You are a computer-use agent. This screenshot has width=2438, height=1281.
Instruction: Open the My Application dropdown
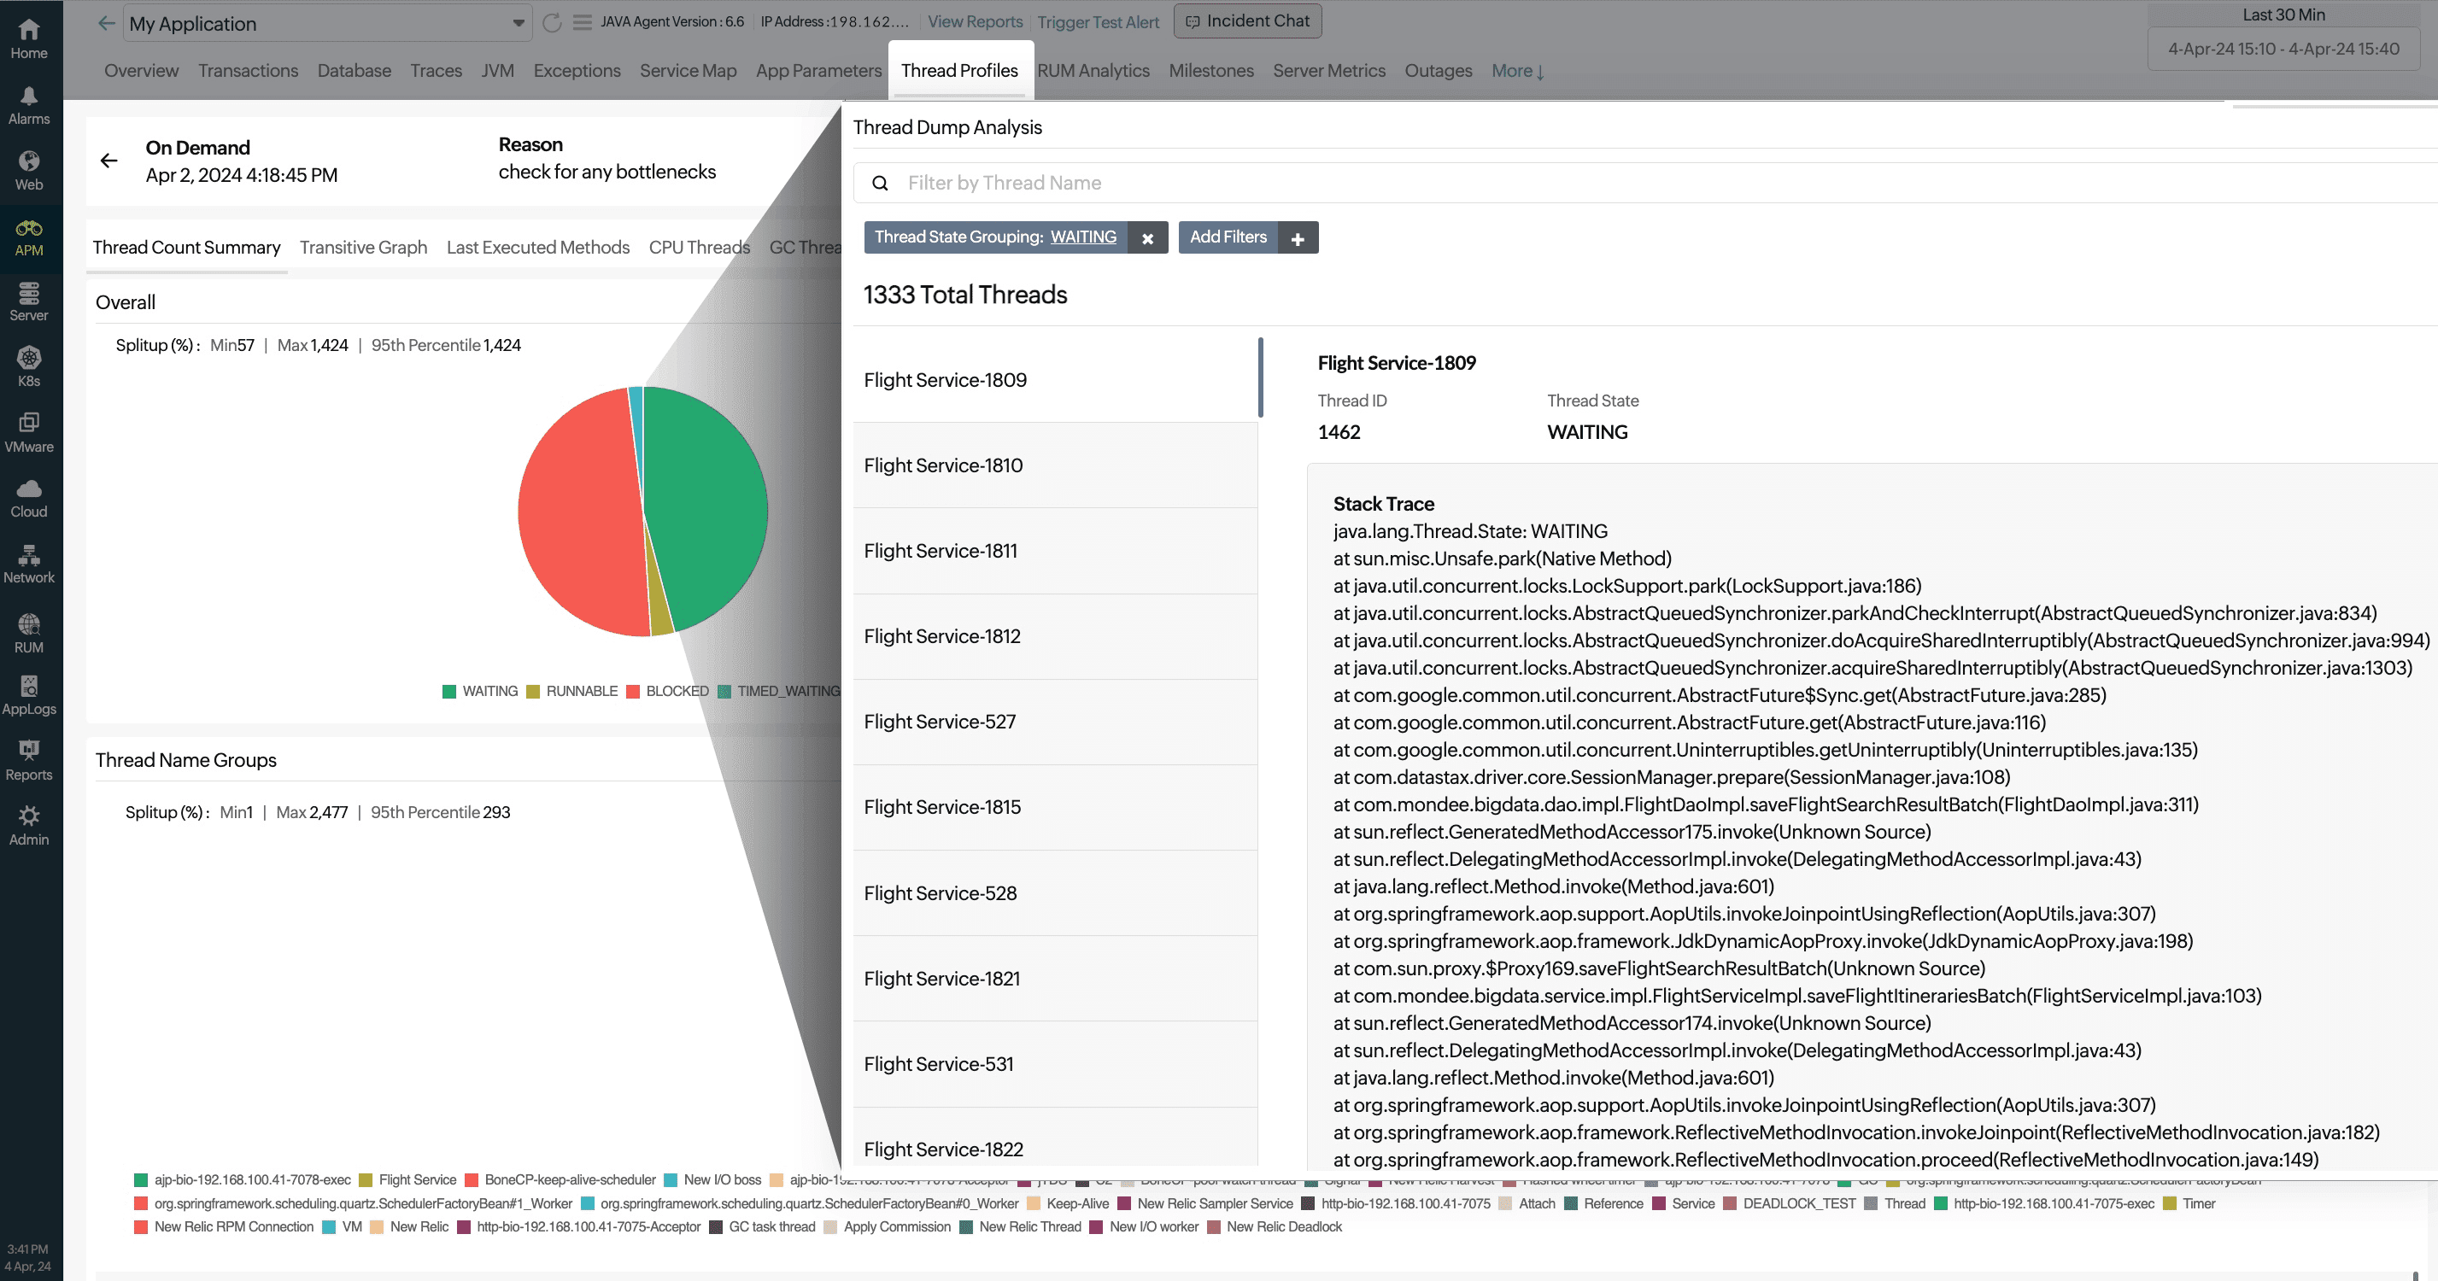pyautogui.click(x=326, y=24)
